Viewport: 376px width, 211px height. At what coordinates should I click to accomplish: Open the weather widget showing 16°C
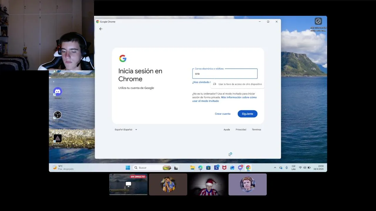coord(63,168)
